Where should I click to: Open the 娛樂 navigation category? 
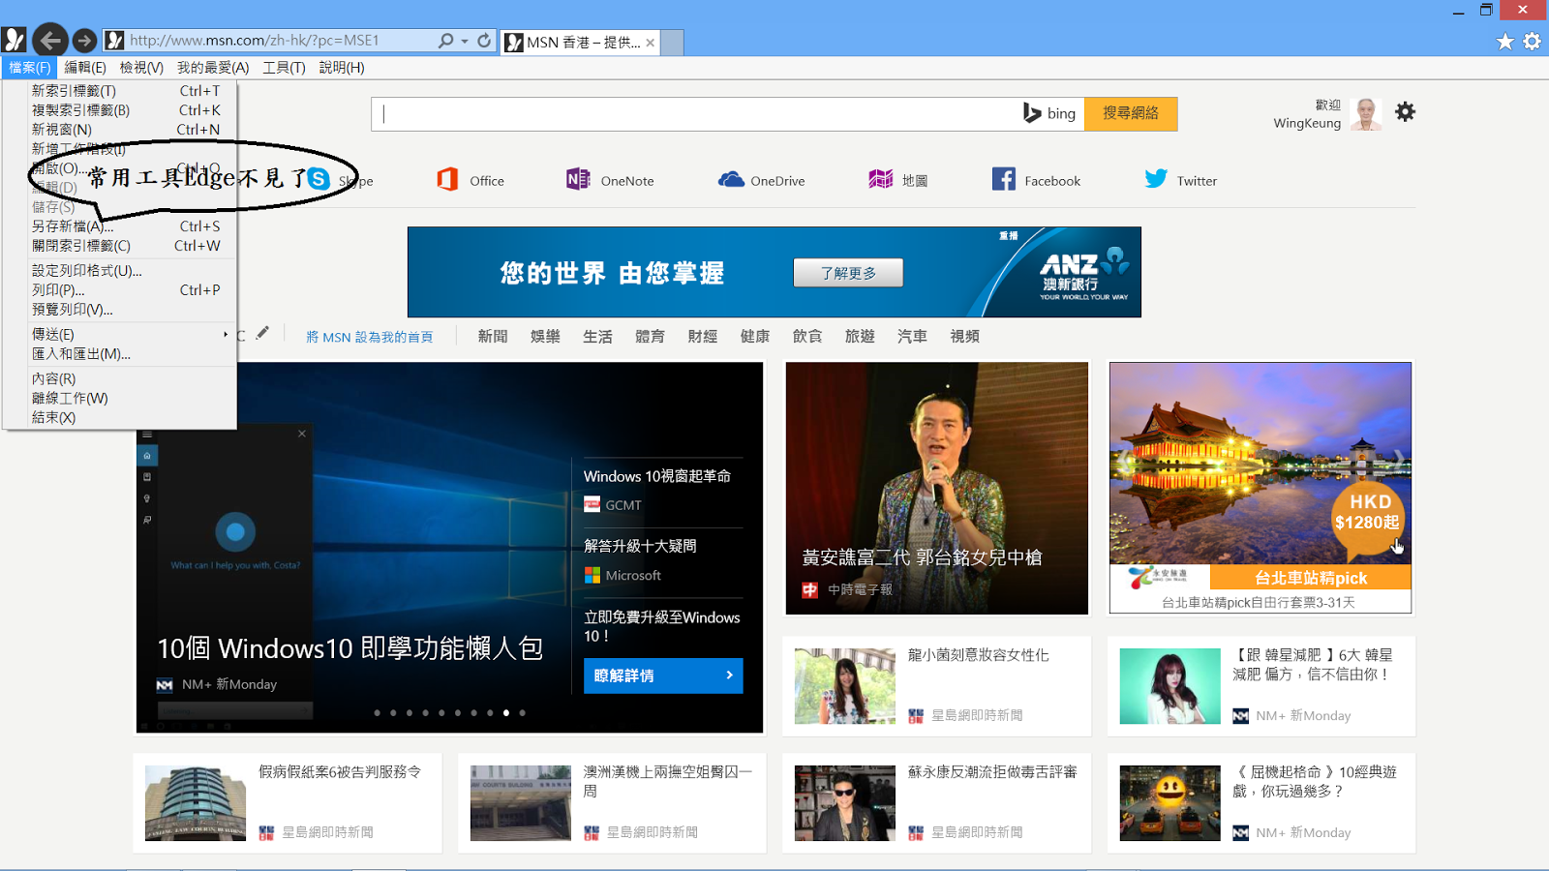[x=545, y=336]
